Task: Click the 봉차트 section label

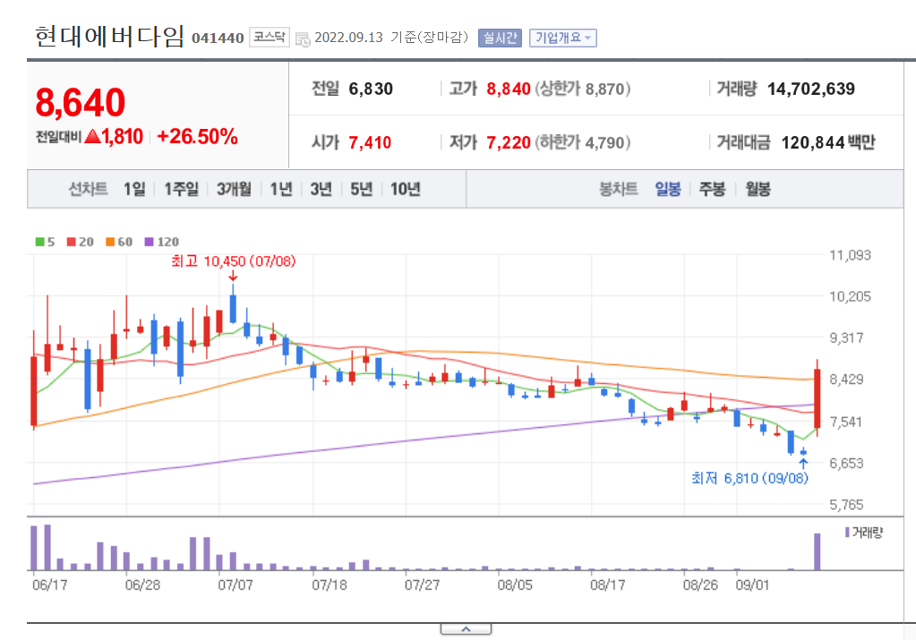Action: tap(619, 189)
